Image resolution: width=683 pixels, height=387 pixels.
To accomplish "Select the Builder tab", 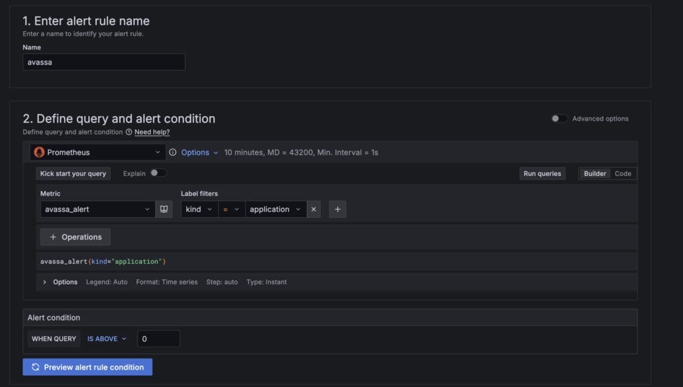I will 594,173.
